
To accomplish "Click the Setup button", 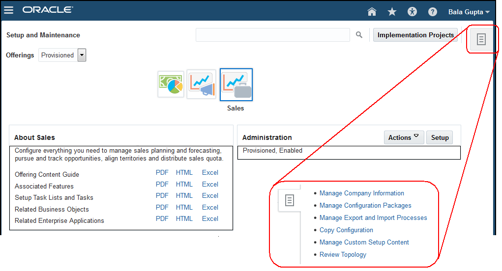I will point(440,137).
